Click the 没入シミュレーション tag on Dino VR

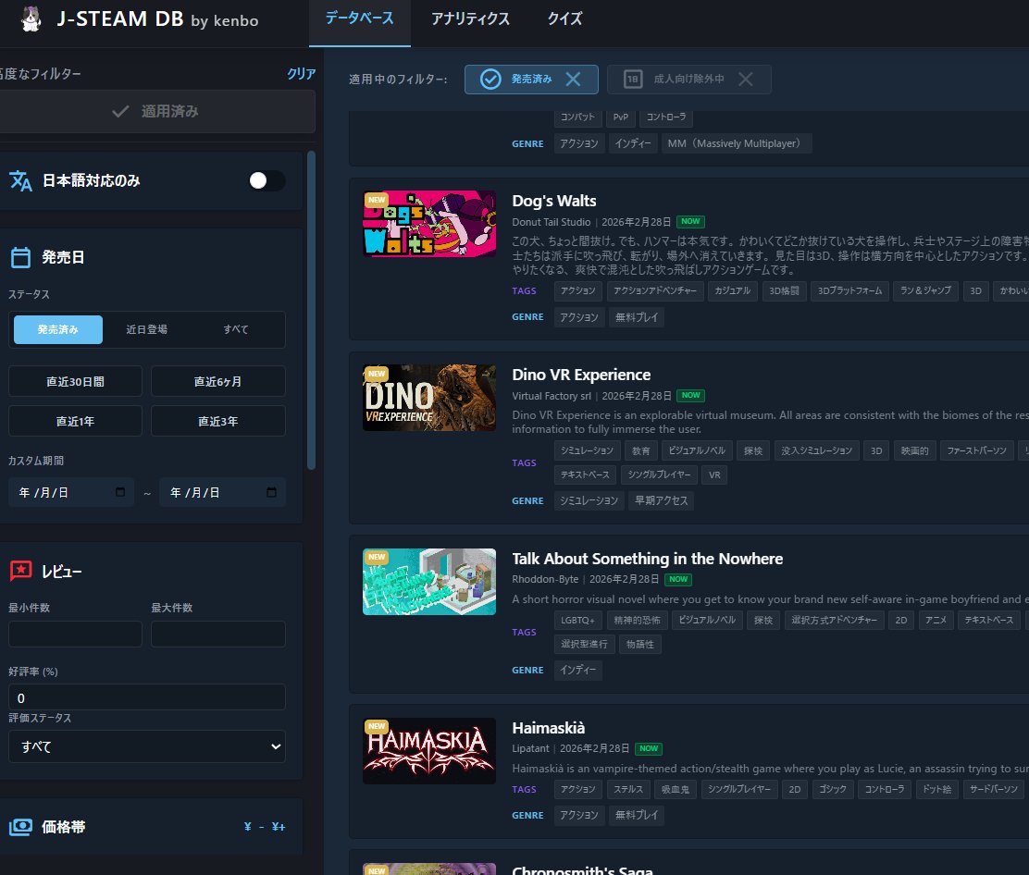(816, 450)
